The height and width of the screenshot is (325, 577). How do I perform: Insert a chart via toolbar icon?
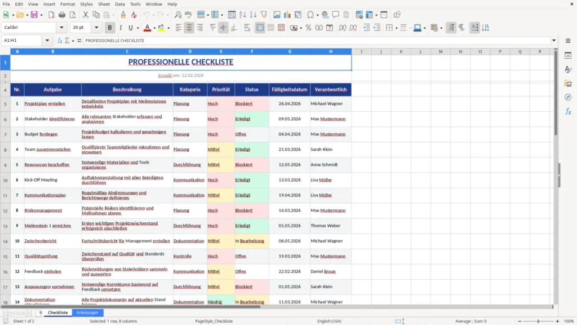coord(287,15)
